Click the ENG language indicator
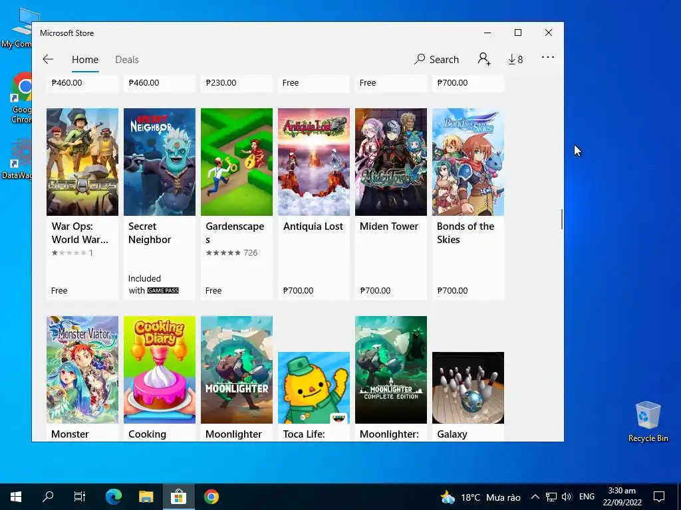 (x=587, y=497)
